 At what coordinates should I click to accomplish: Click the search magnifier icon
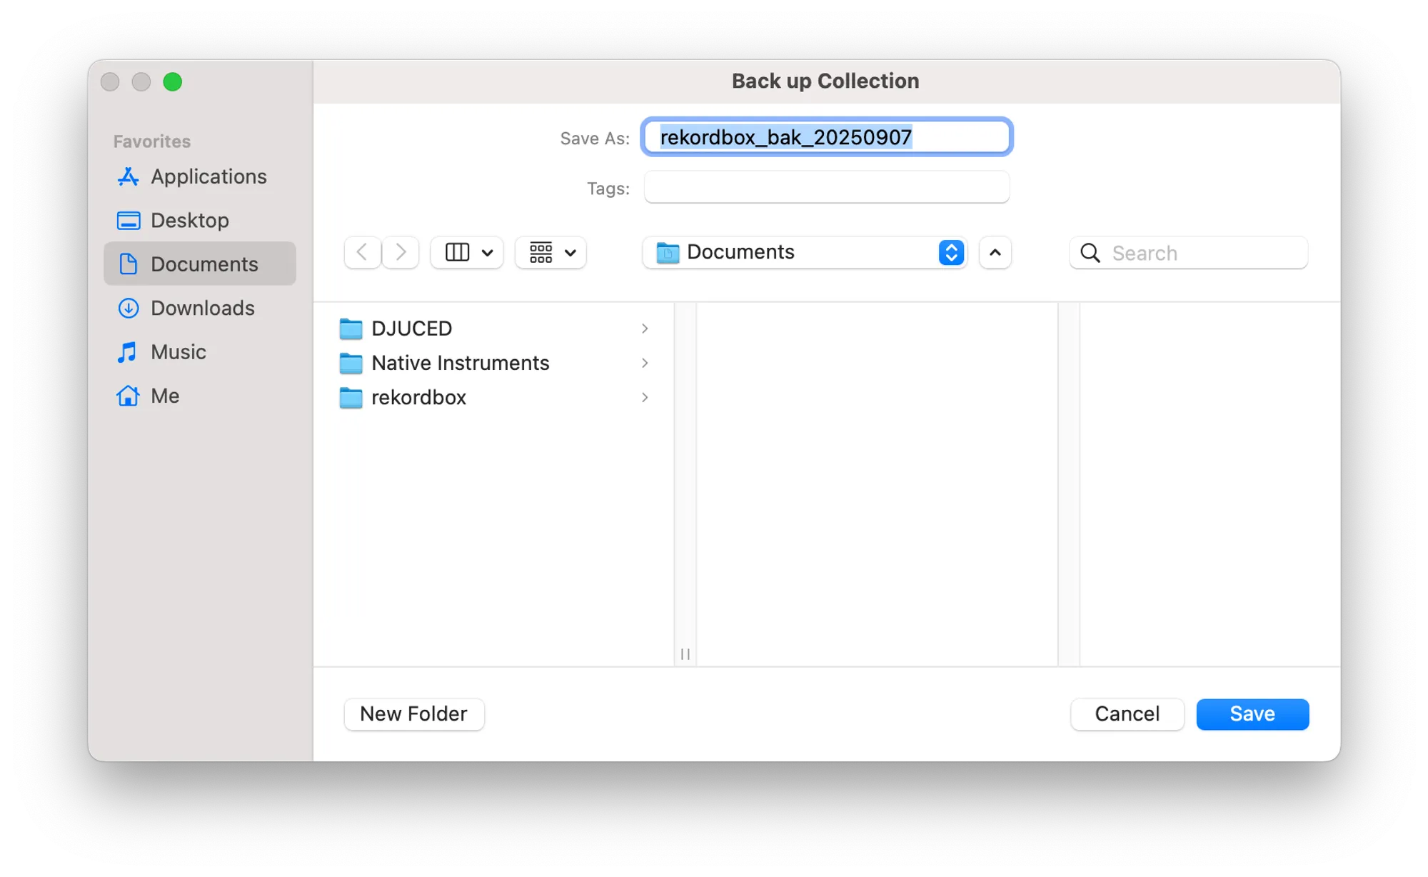click(1090, 253)
